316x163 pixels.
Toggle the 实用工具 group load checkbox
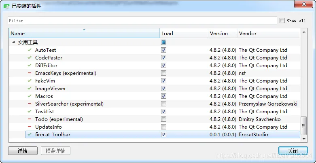click(163, 42)
